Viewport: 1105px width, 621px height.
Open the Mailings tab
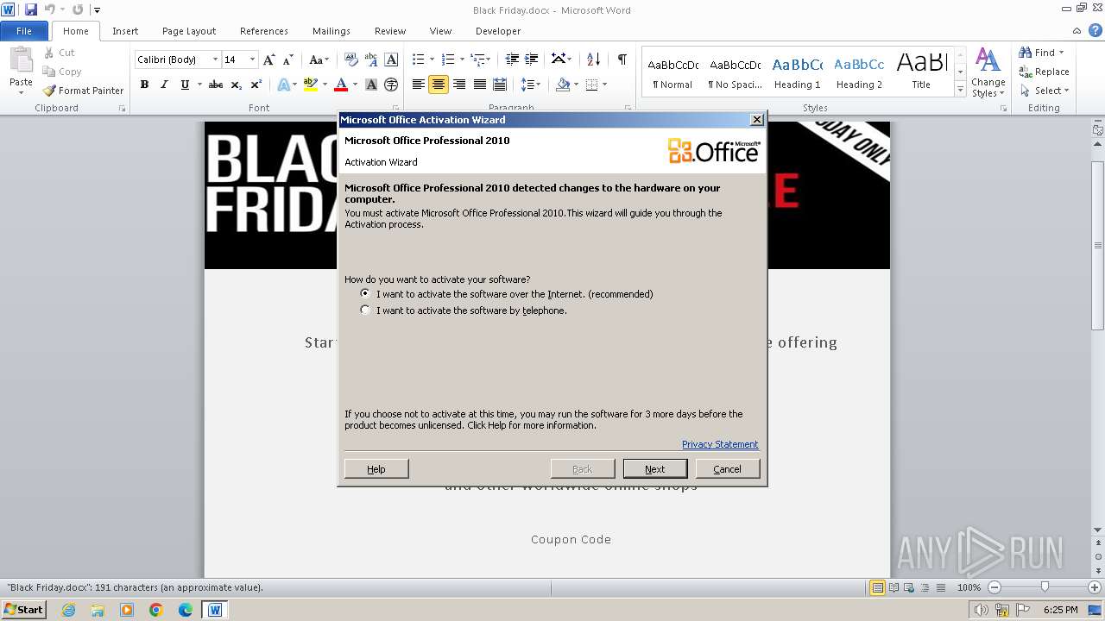coord(331,31)
